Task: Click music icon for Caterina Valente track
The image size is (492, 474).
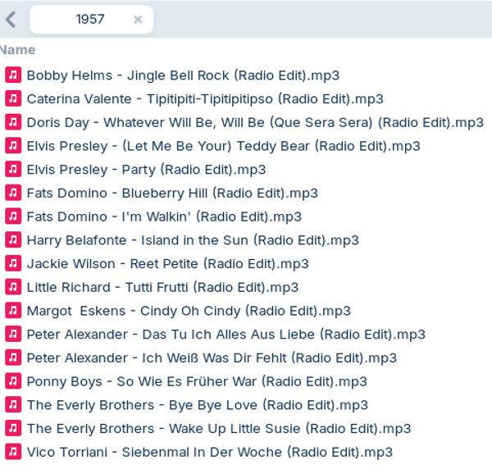Action: pos(13,98)
